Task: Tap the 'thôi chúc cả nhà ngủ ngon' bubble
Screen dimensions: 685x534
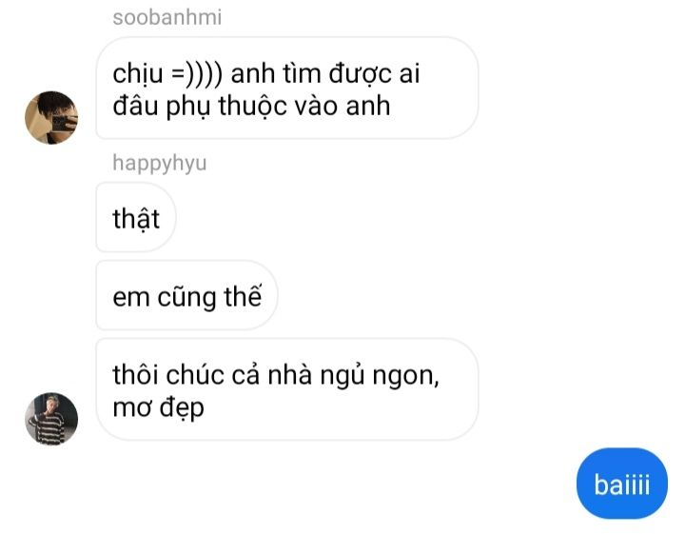Action: pos(287,389)
